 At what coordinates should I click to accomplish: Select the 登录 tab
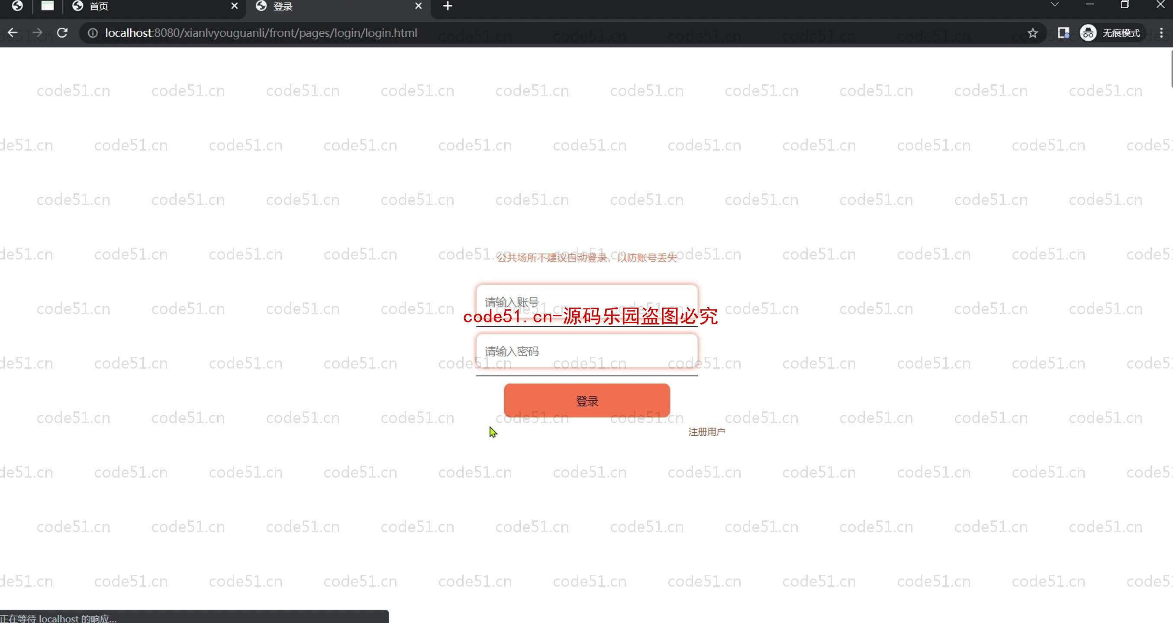point(339,6)
